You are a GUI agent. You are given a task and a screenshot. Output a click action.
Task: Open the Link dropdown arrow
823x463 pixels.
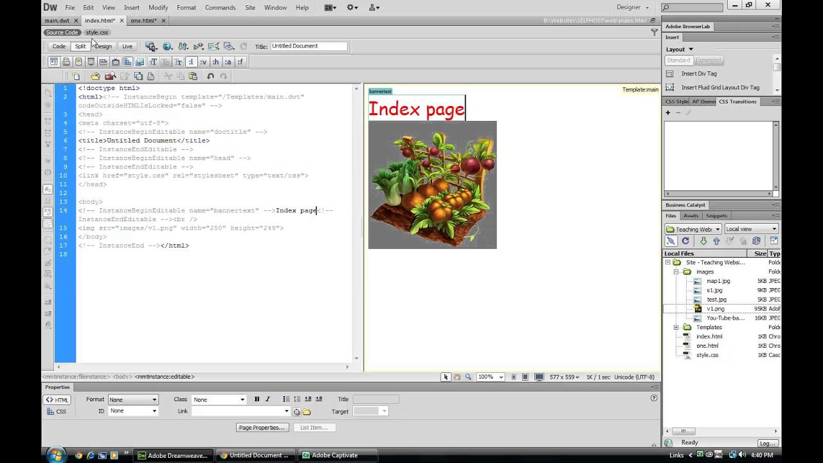tap(286, 412)
